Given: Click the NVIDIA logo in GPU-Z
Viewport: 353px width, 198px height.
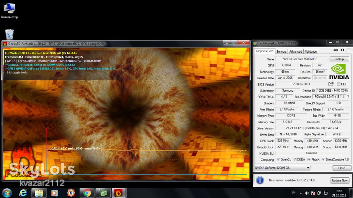Looking at the screenshot, I should point(339,72).
